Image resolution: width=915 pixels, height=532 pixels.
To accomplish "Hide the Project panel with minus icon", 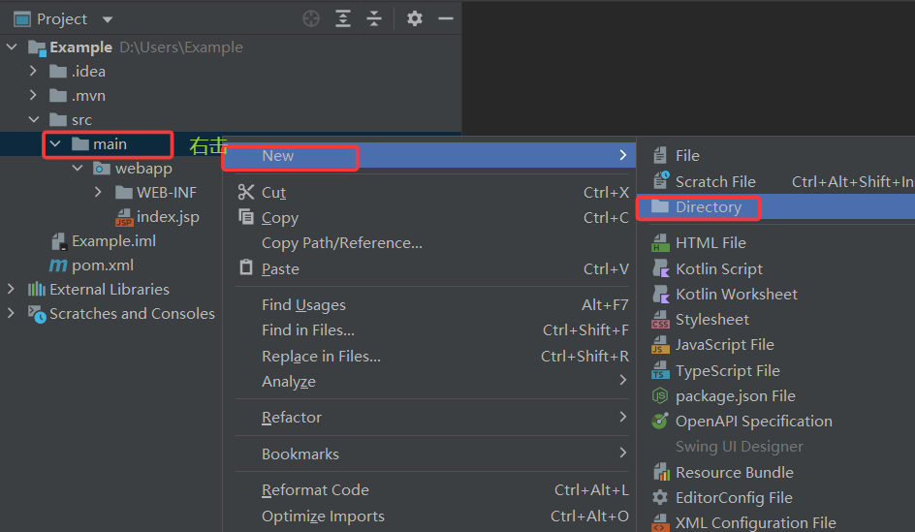I will (446, 18).
